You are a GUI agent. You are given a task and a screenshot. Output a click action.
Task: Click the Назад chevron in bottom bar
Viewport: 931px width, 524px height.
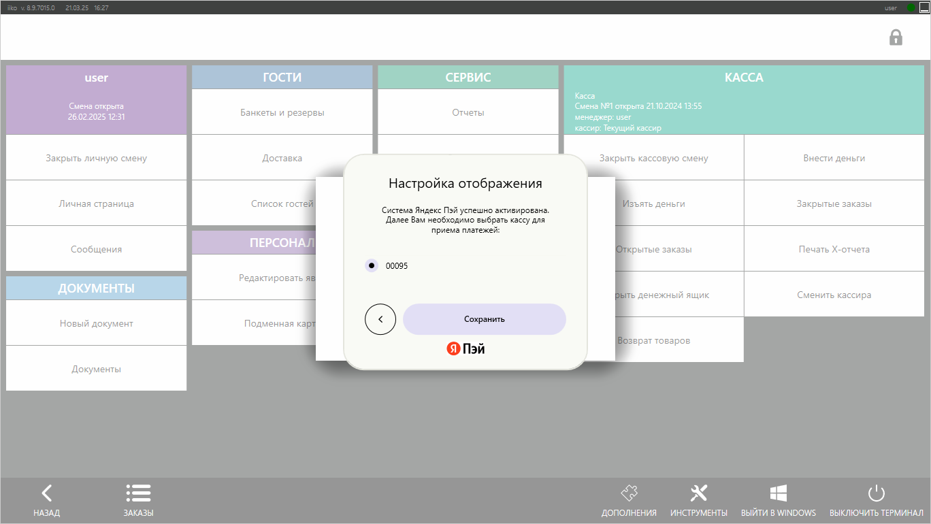coord(47,494)
